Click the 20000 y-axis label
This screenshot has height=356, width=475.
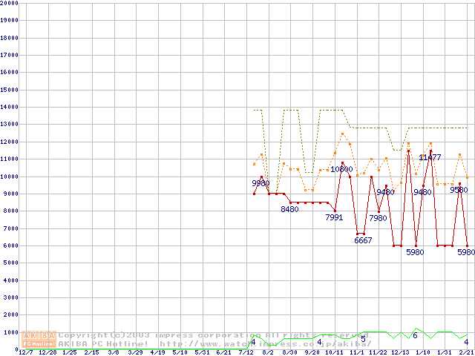(x=9, y=3)
